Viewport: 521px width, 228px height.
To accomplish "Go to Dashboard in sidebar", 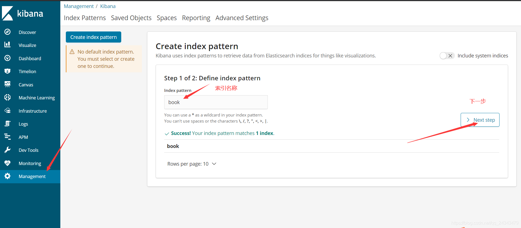I will (x=30, y=59).
